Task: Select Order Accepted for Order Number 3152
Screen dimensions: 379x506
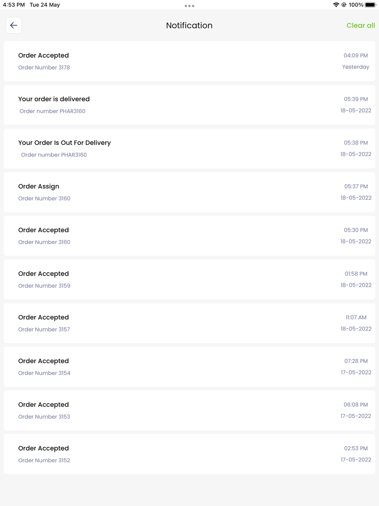Action: (189, 454)
